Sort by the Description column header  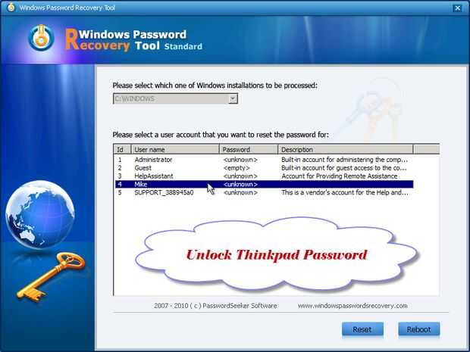[346, 149]
